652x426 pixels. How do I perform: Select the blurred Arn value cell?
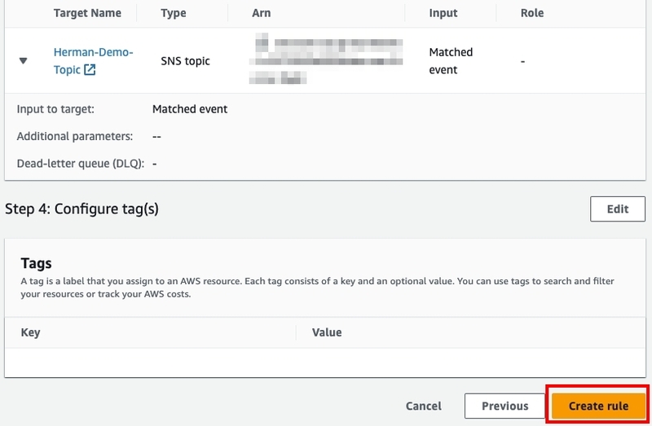point(325,59)
